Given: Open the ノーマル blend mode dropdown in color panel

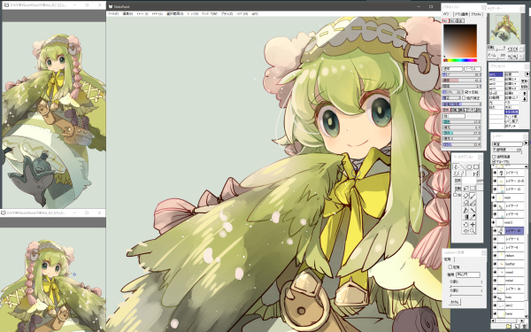Looking at the screenshot, I should coord(473,69).
